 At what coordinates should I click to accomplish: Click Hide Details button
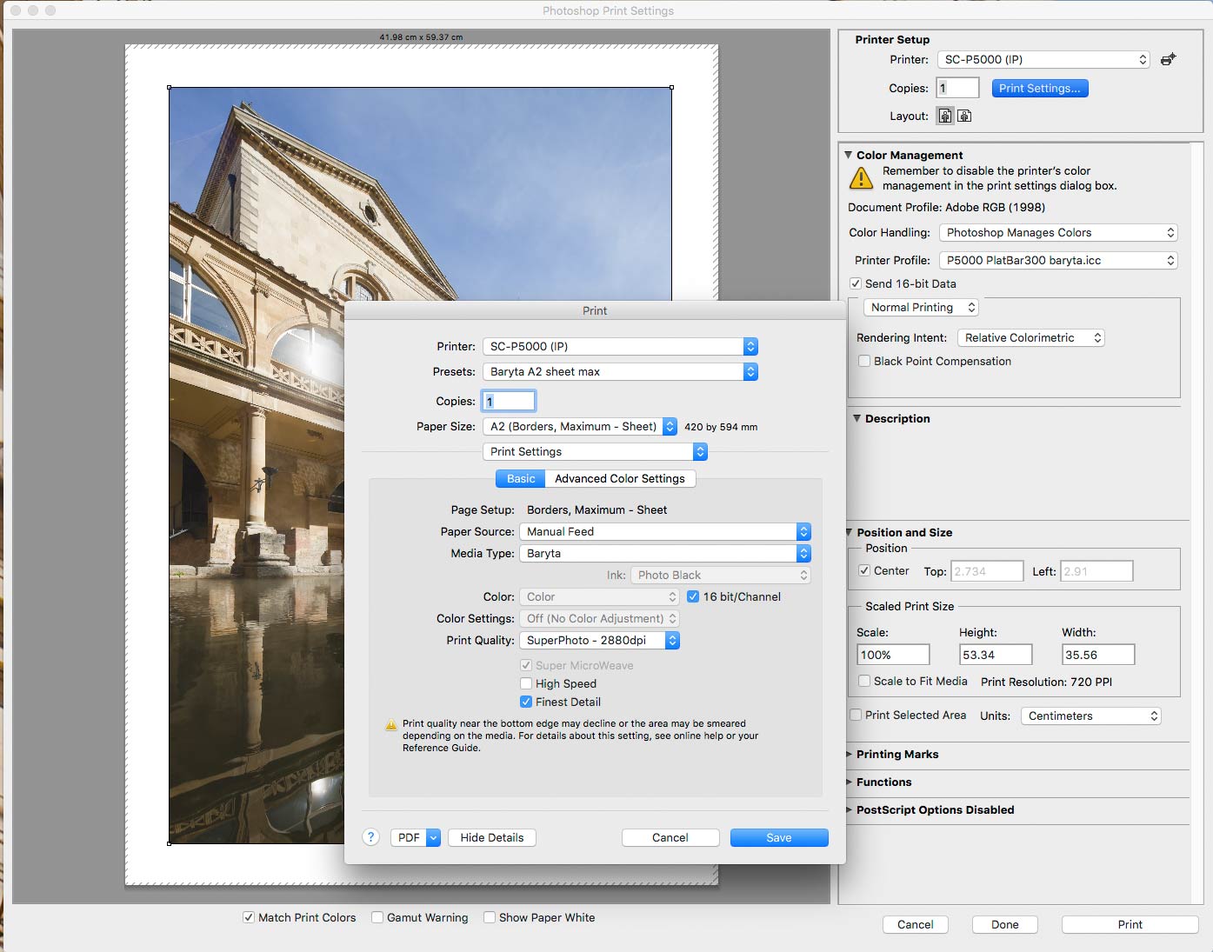click(x=492, y=837)
